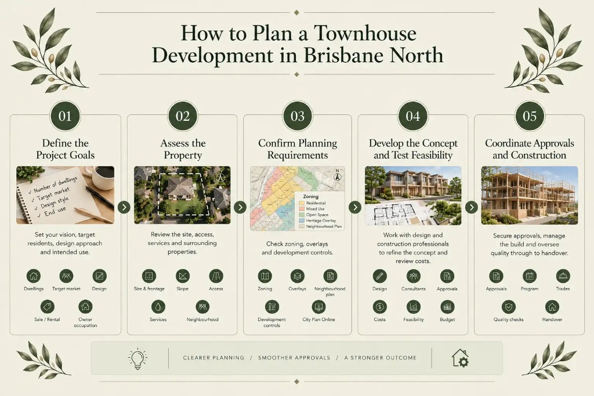The height and width of the screenshot is (396, 594).
Task: Click the Dwellings house icon
Action: [x=34, y=276]
